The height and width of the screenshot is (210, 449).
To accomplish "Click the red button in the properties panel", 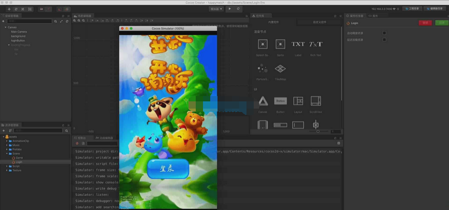I will tap(425, 23).
